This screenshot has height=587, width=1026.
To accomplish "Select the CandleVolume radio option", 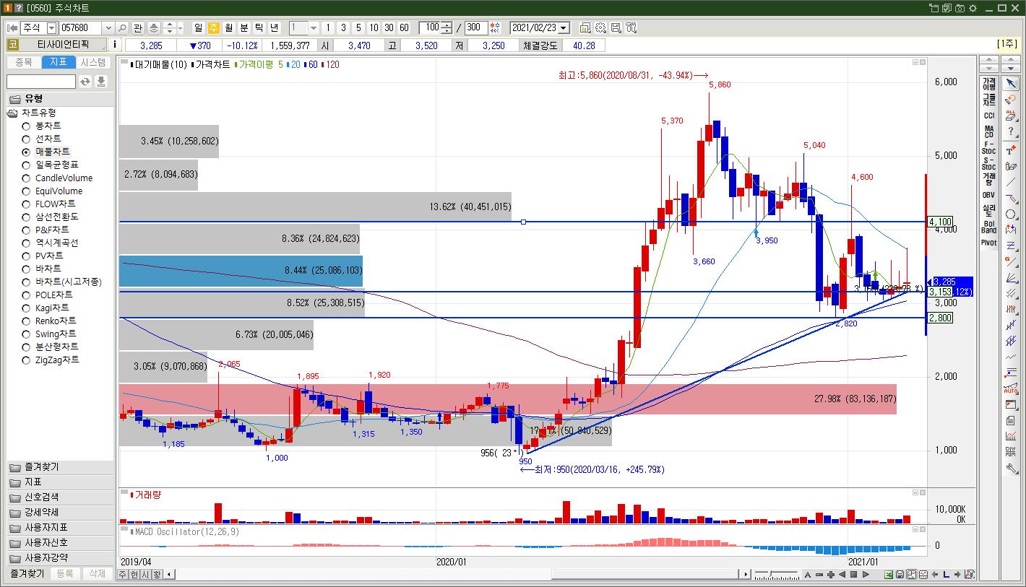I will [x=26, y=178].
